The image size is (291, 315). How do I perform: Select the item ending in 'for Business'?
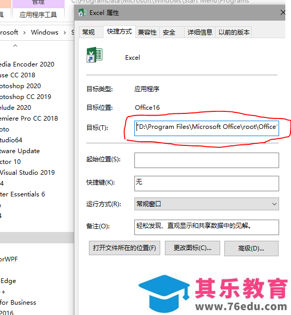[18, 303]
